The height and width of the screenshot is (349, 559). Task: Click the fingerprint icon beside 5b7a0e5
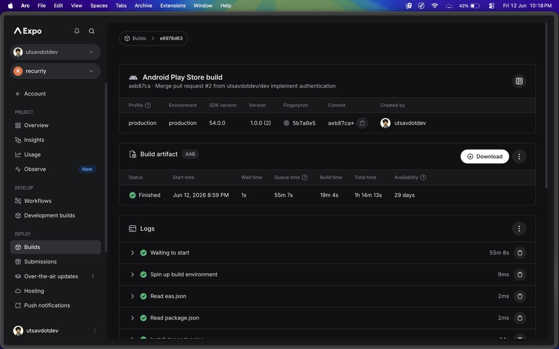[287, 123]
